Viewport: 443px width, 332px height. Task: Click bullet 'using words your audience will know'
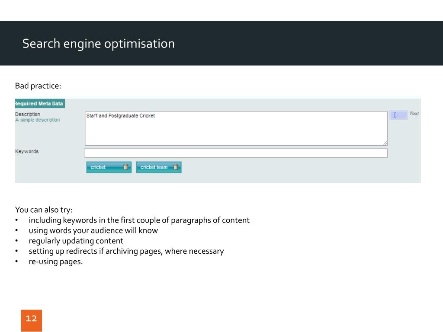point(93,231)
